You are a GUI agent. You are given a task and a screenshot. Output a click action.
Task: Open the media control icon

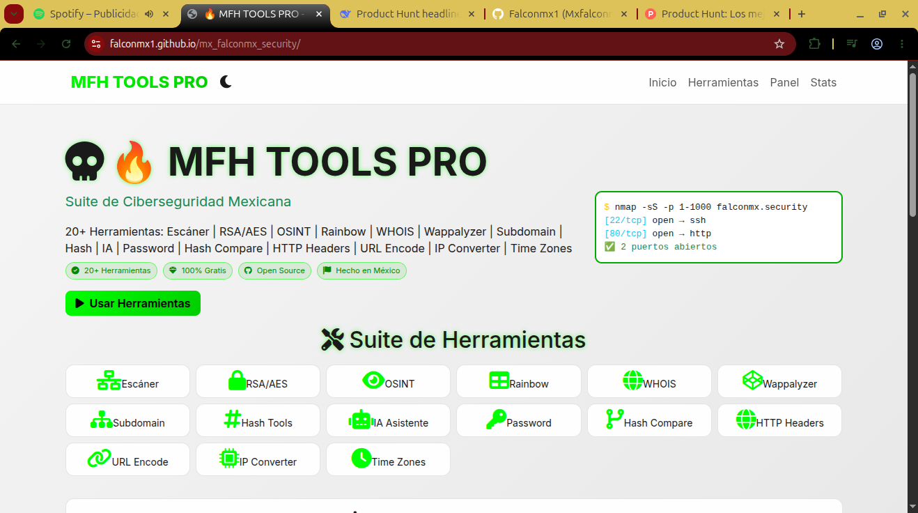[852, 44]
